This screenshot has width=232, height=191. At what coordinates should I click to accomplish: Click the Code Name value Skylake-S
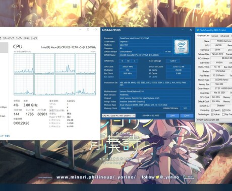tap(146, 42)
